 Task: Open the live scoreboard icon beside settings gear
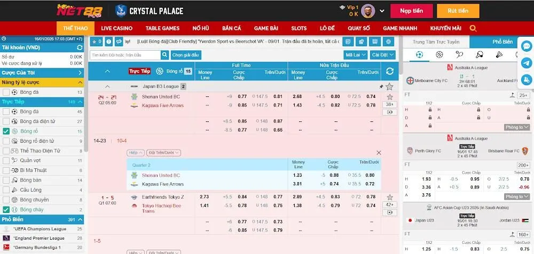pyautogui.click(x=375, y=42)
